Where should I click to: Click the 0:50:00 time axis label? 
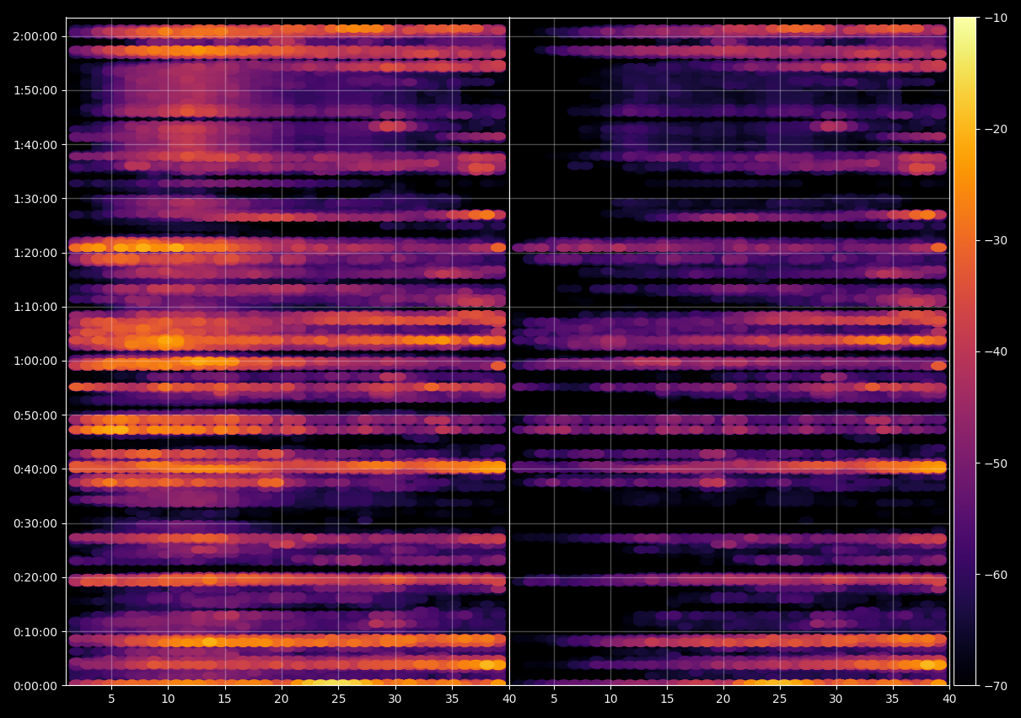pos(35,415)
